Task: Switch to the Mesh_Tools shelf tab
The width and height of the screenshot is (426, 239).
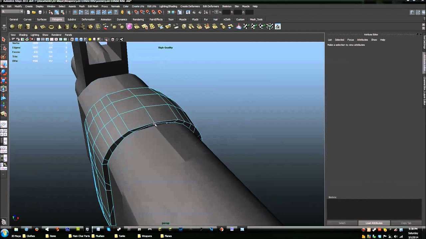Action: coord(256,20)
